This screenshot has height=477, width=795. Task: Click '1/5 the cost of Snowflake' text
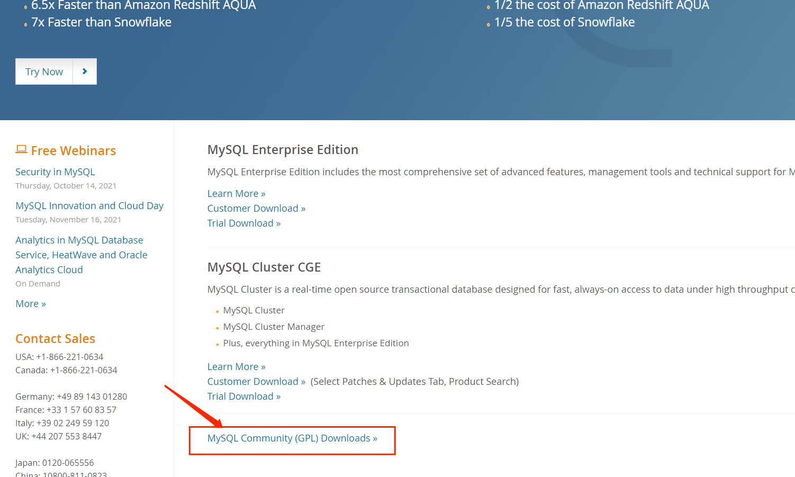(564, 22)
